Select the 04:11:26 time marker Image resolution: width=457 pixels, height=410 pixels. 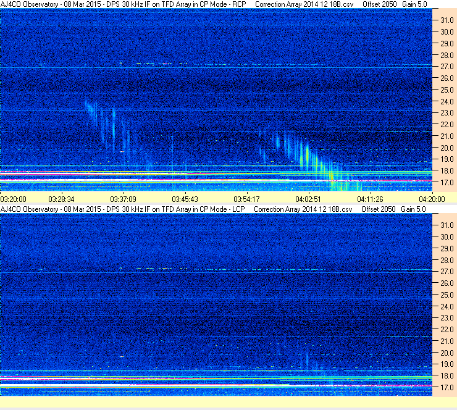(369, 199)
